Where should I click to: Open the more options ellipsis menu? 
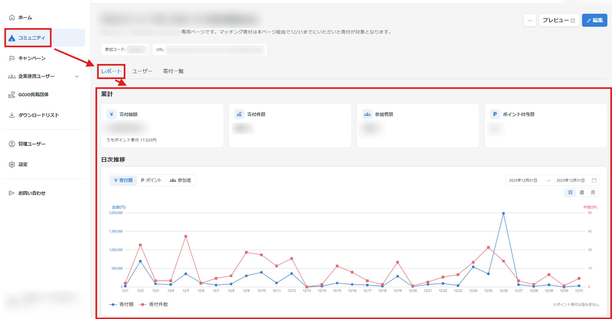point(530,21)
